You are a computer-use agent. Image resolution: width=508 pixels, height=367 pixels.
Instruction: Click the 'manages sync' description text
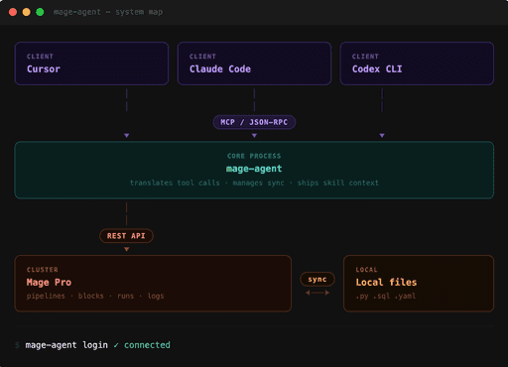[x=258, y=183]
